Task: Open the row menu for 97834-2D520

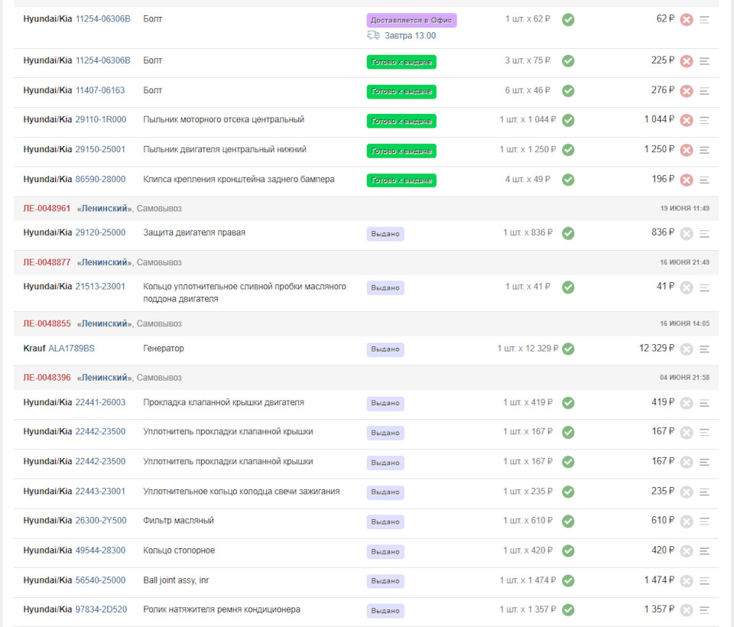Action: (x=704, y=609)
